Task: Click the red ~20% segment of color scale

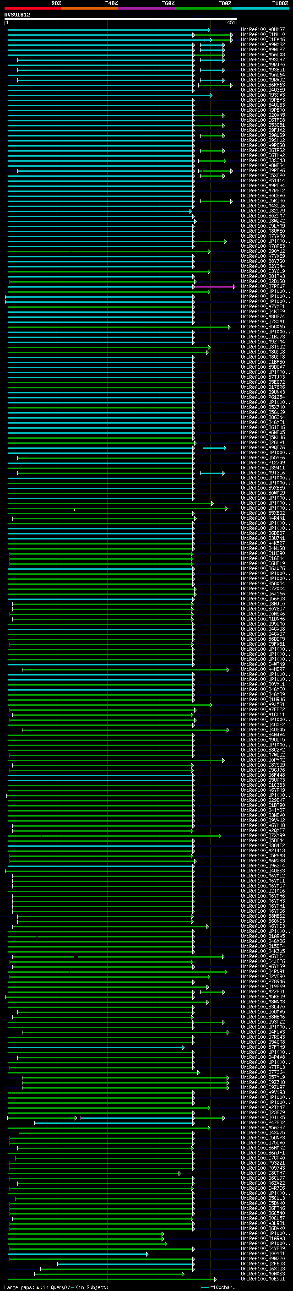Action: (x=33, y=8)
